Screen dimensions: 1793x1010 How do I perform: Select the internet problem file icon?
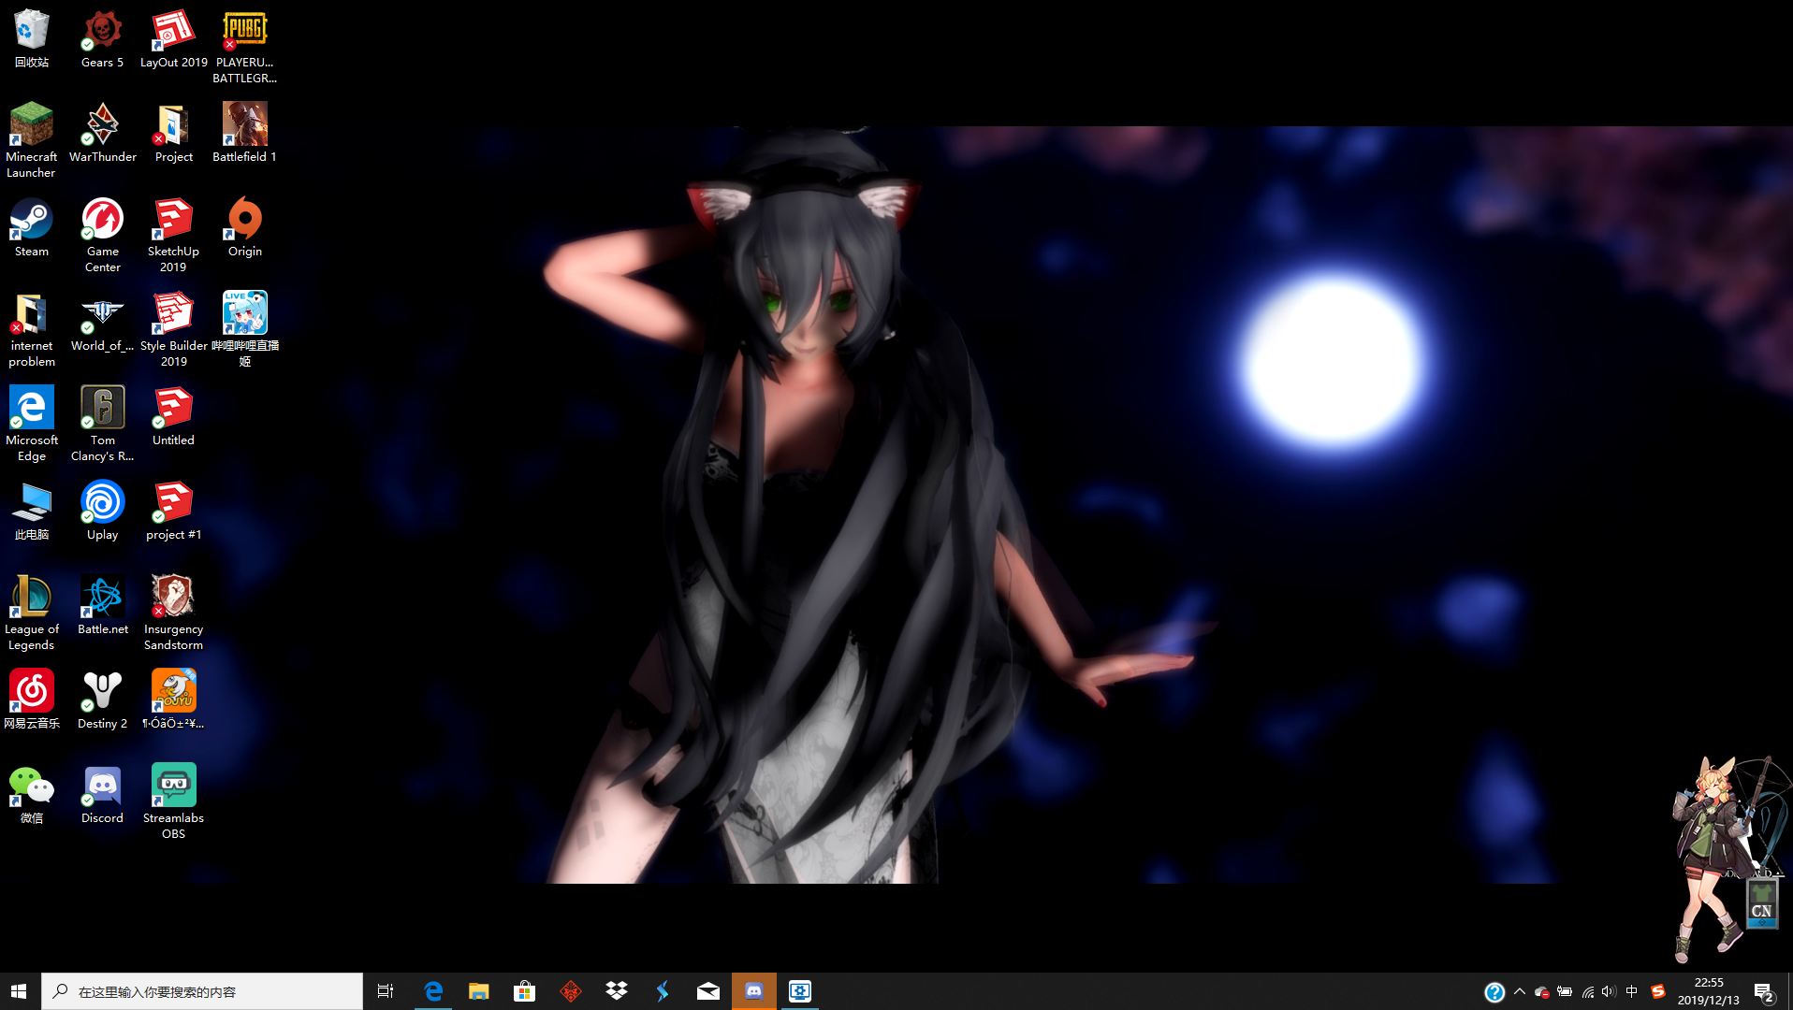coord(31,329)
